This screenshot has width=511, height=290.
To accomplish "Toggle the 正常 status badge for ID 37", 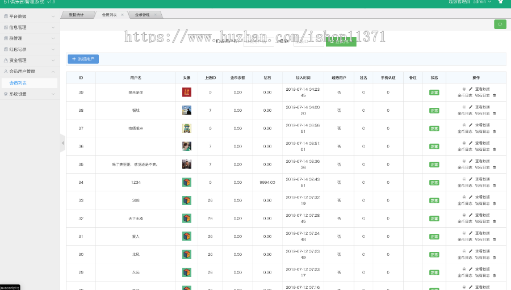I will [434, 128].
